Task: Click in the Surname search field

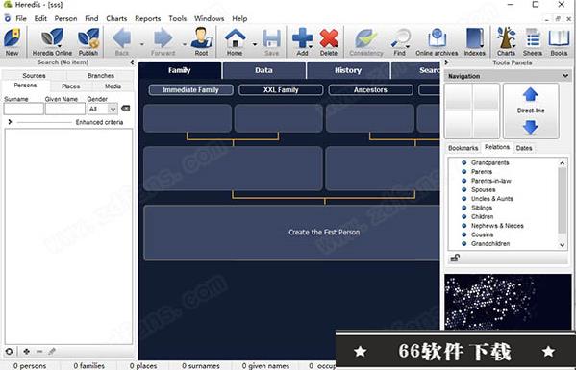Action: click(x=23, y=109)
